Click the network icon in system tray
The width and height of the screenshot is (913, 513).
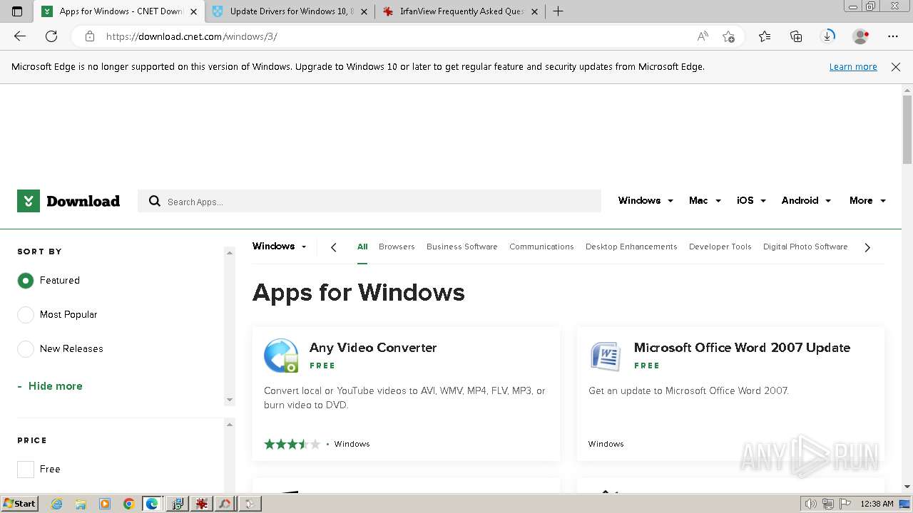pos(828,504)
